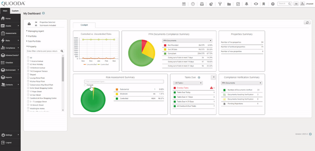
Task: Check the 742 Evergreen Terrace checkbox
Action: tap(28, 71)
